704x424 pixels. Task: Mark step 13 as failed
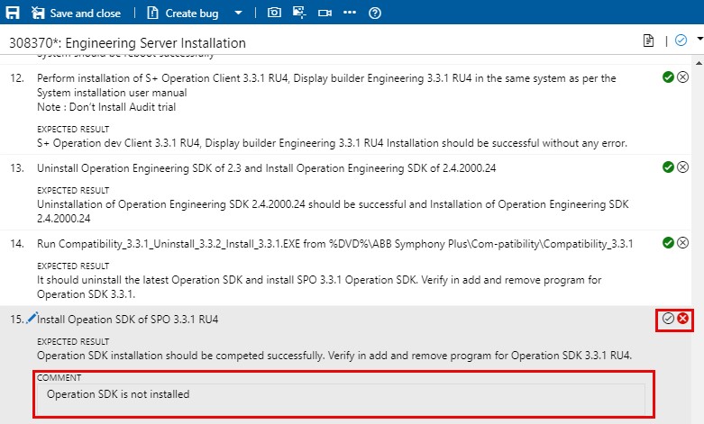(683, 167)
